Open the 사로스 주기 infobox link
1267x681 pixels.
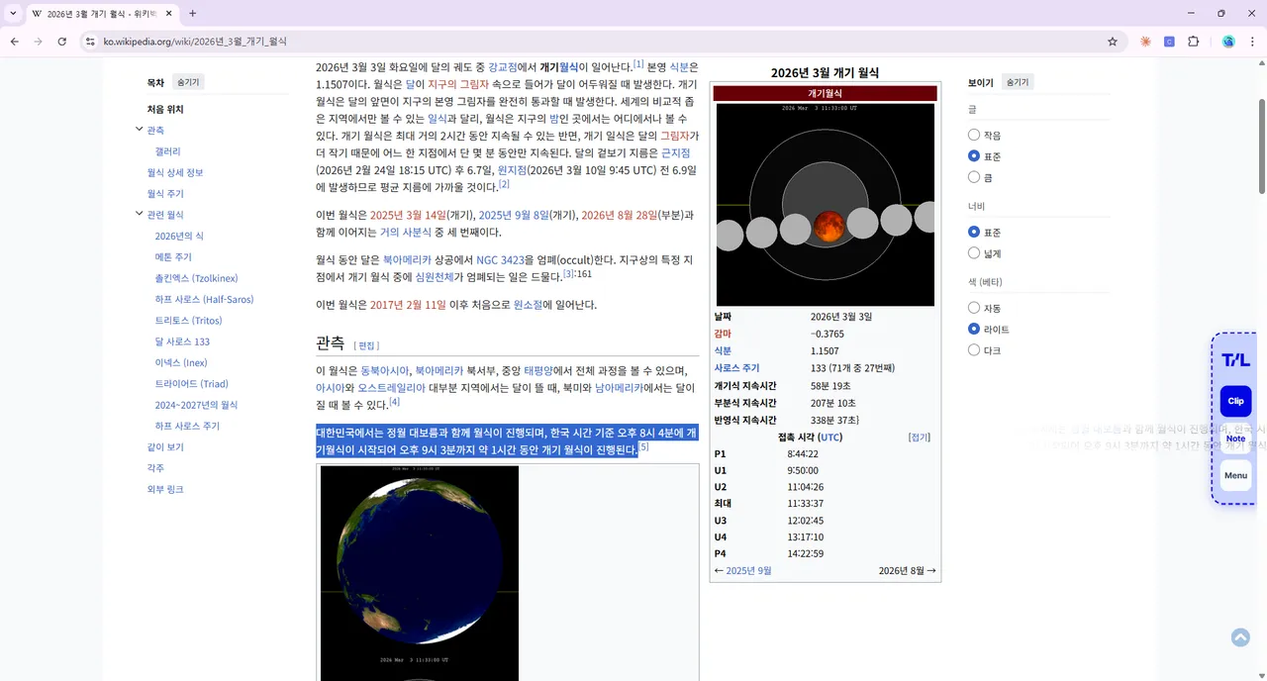pos(736,367)
